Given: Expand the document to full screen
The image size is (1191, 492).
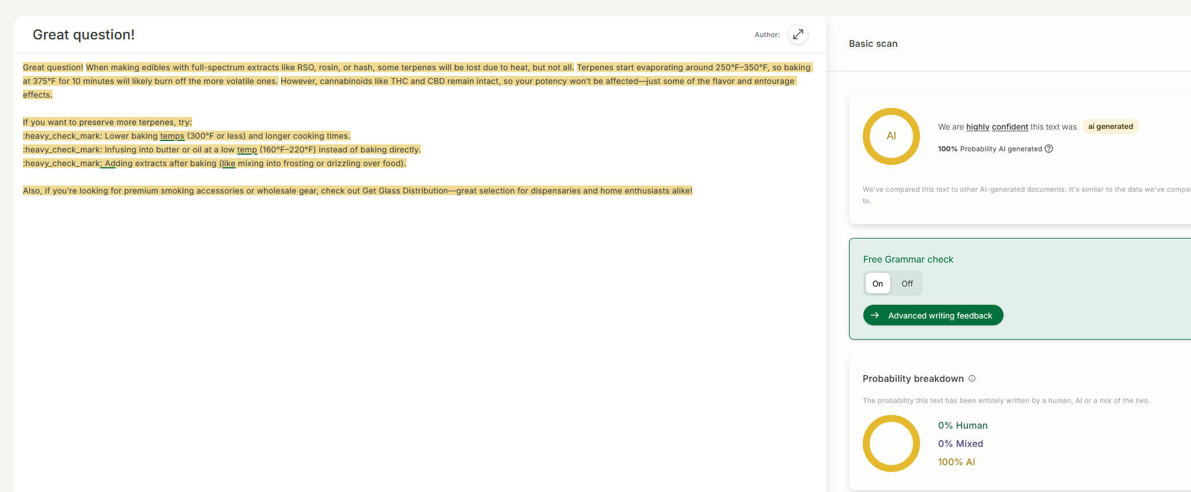Looking at the screenshot, I should point(798,34).
